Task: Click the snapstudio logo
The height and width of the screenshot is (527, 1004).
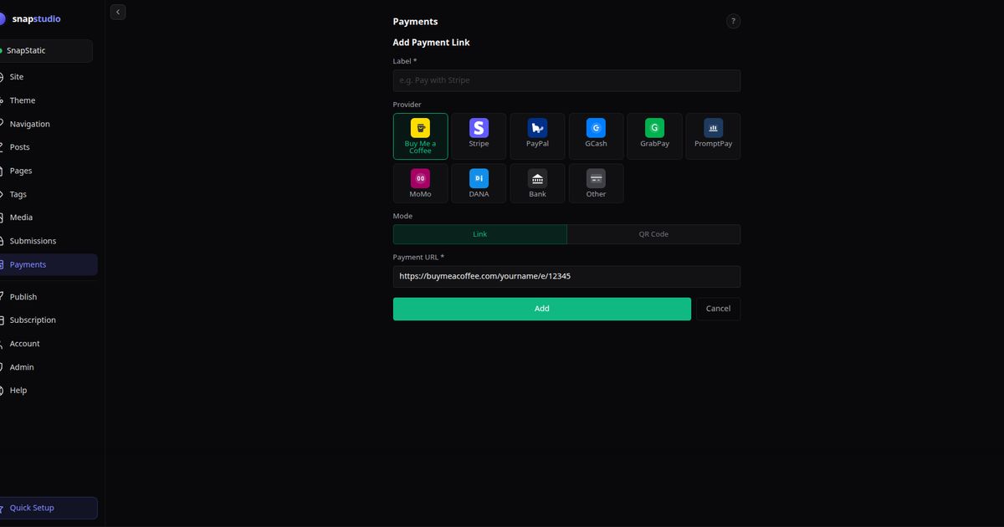Action: tap(30, 18)
